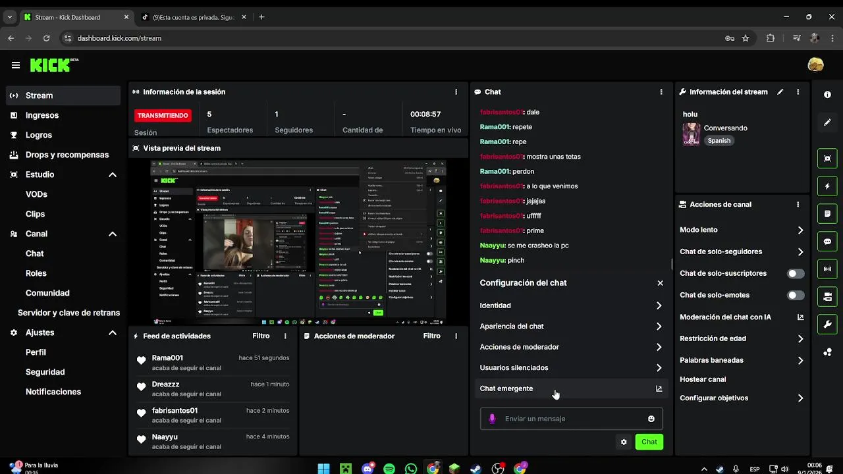Toggle the camera widget in the right sidebar
Screen dimensions: 843x474
pos(827,297)
